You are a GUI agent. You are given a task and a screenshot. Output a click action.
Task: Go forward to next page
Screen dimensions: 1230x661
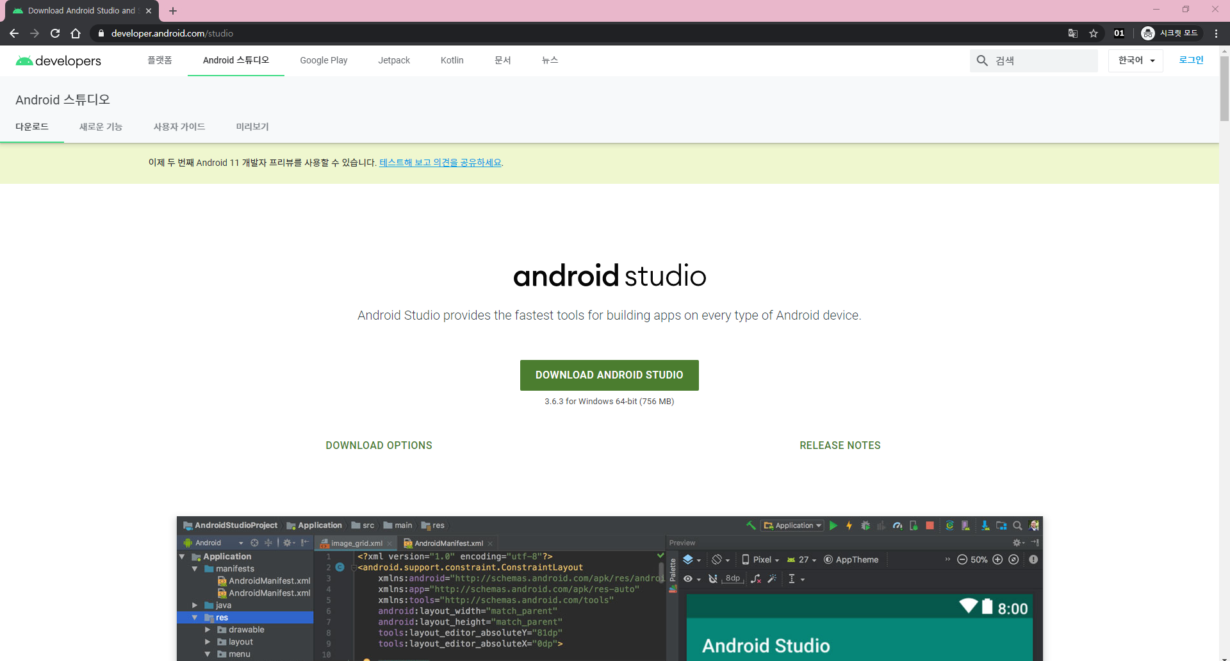(35, 33)
